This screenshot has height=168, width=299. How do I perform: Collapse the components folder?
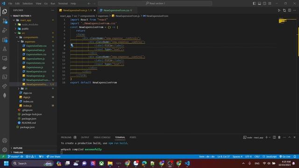[17, 37]
